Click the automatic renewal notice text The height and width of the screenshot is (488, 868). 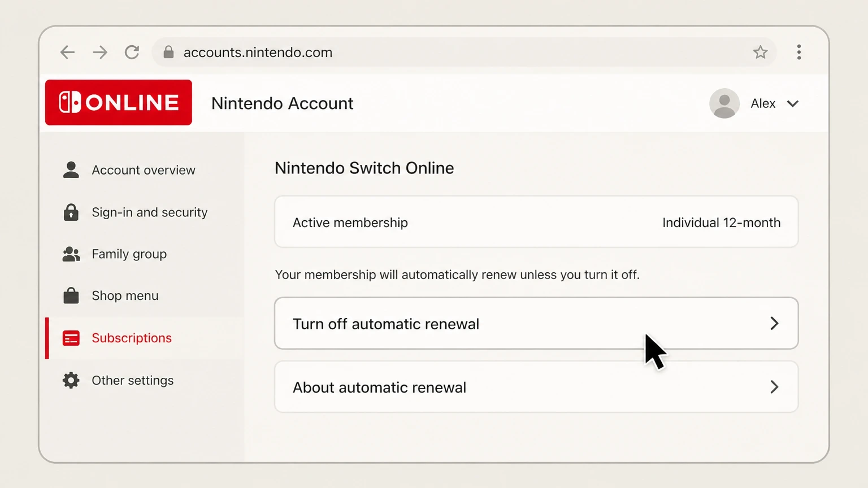pos(457,275)
